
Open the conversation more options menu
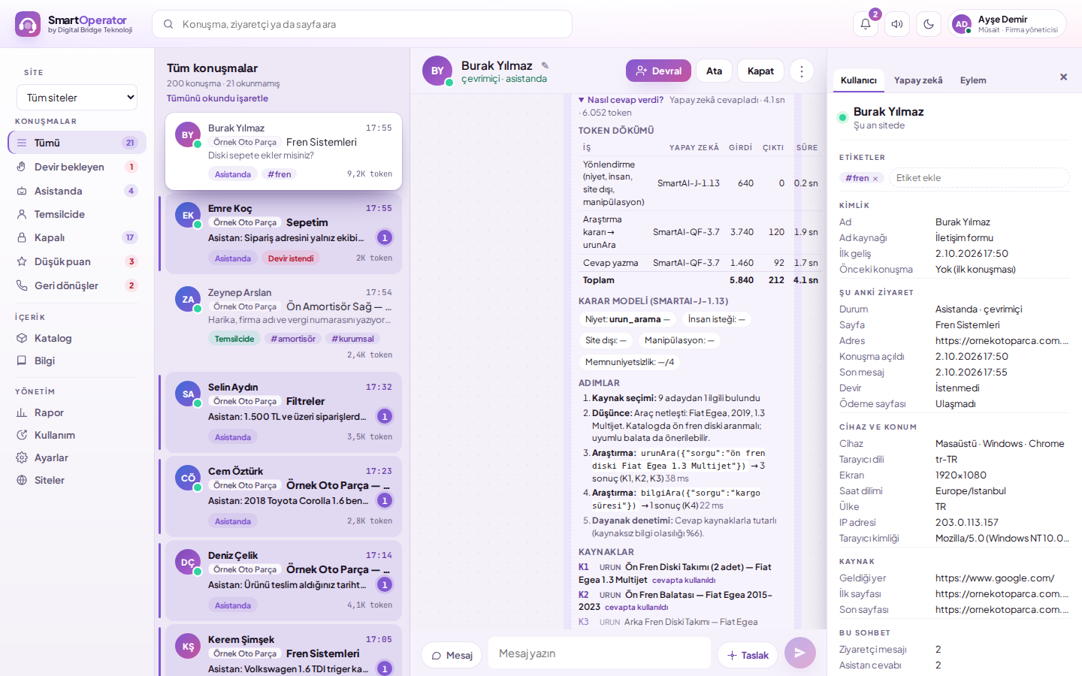(802, 71)
